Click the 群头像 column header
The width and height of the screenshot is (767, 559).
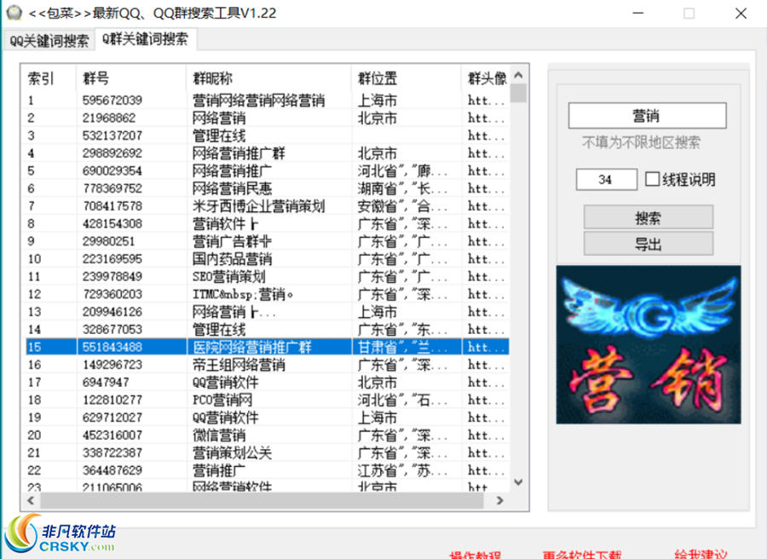(486, 78)
